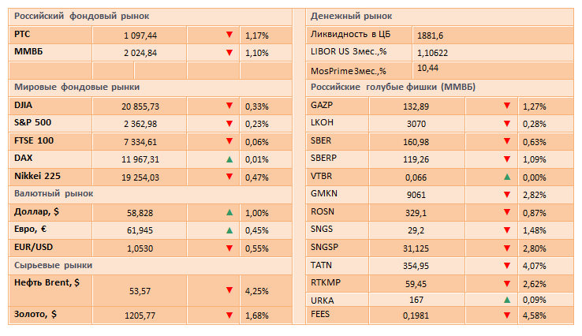Click the ММВБ index label
582x336 pixels.
pyautogui.click(x=32, y=52)
